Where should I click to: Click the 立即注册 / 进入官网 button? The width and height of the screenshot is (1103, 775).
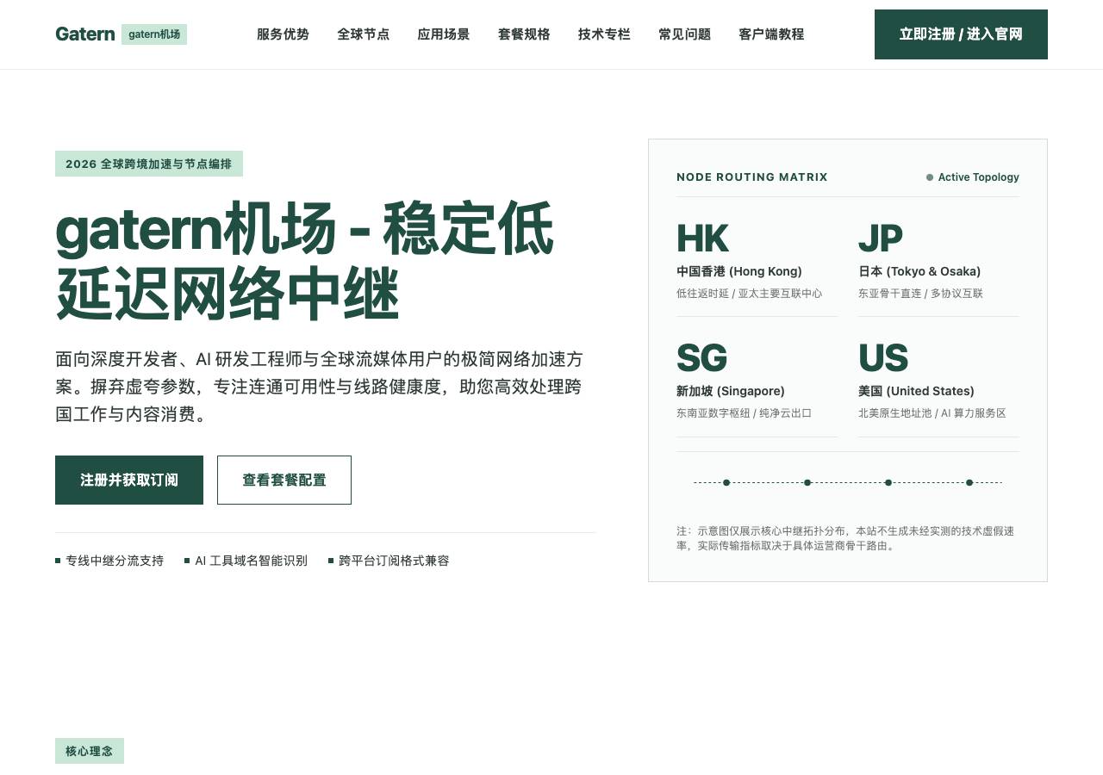[961, 34]
